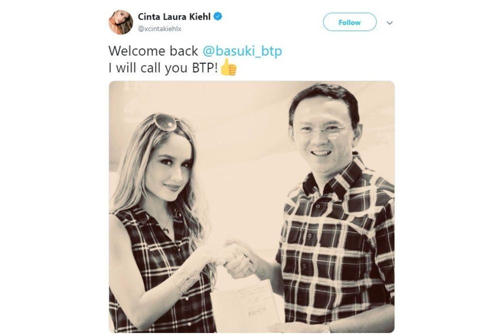The height and width of the screenshot is (334, 501).
Task: Click the 'I will call you BTP!' text
Action: coord(163,68)
